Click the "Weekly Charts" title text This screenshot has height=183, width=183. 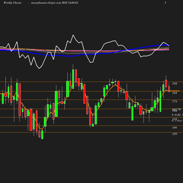coord(12,3)
